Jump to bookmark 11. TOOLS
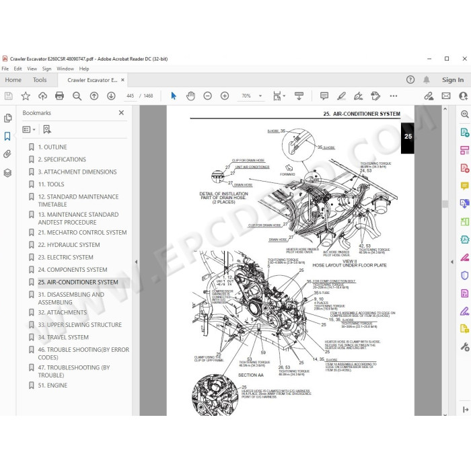The image size is (471, 471). [51, 184]
